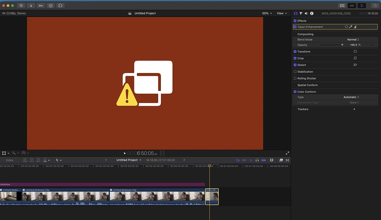The width and height of the screenshot is (381, 220).
Task: Click the Connect clip to storyline icon
Action: (25, 160)
